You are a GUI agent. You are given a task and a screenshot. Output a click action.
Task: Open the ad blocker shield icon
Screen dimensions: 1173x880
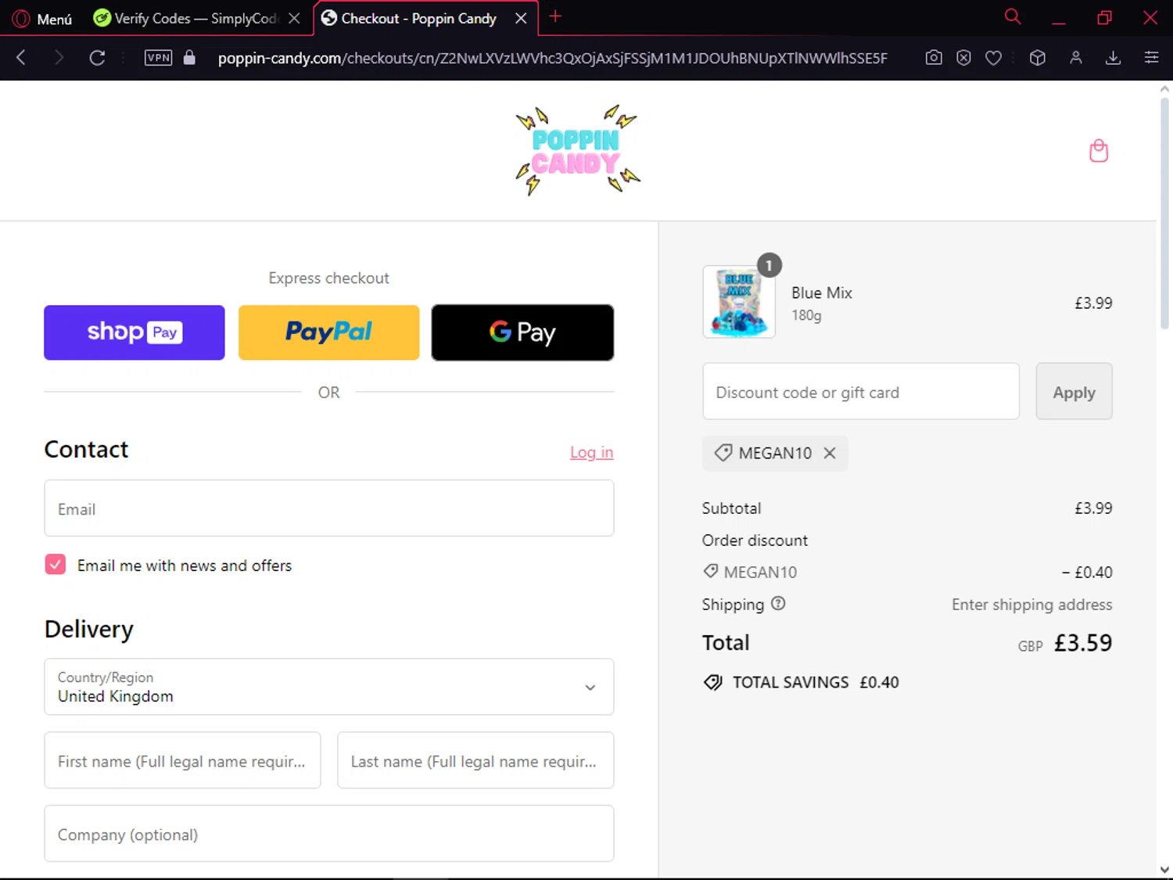tap(963, 57)
